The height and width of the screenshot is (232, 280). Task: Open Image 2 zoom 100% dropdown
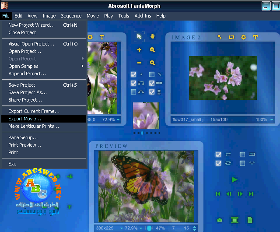(x=272, y=120)
